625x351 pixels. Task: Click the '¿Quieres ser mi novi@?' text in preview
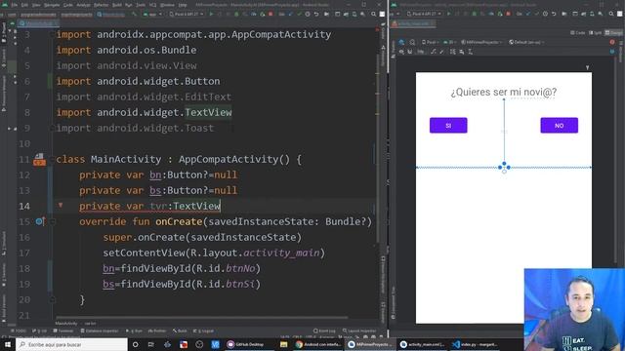(504, 93)
